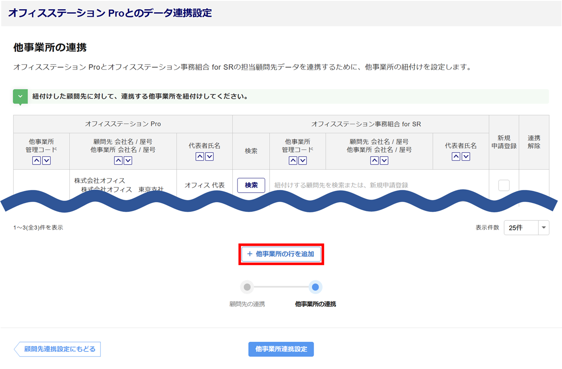
Task: Go to 顧問先の連携 step indicator
Action: point(247,287)
